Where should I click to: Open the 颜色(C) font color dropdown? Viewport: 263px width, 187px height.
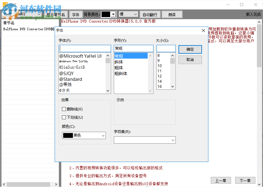coord(84,135)
